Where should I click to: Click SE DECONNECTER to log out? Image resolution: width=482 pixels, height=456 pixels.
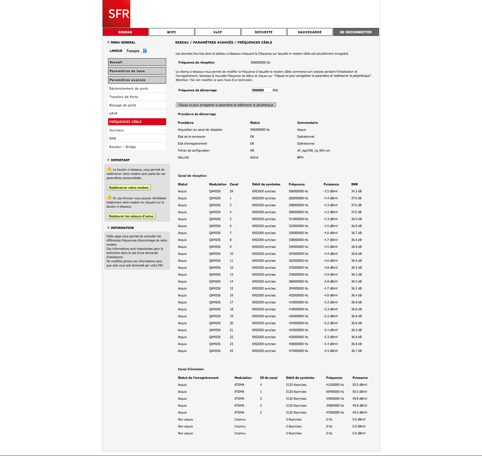pos(356,31)
